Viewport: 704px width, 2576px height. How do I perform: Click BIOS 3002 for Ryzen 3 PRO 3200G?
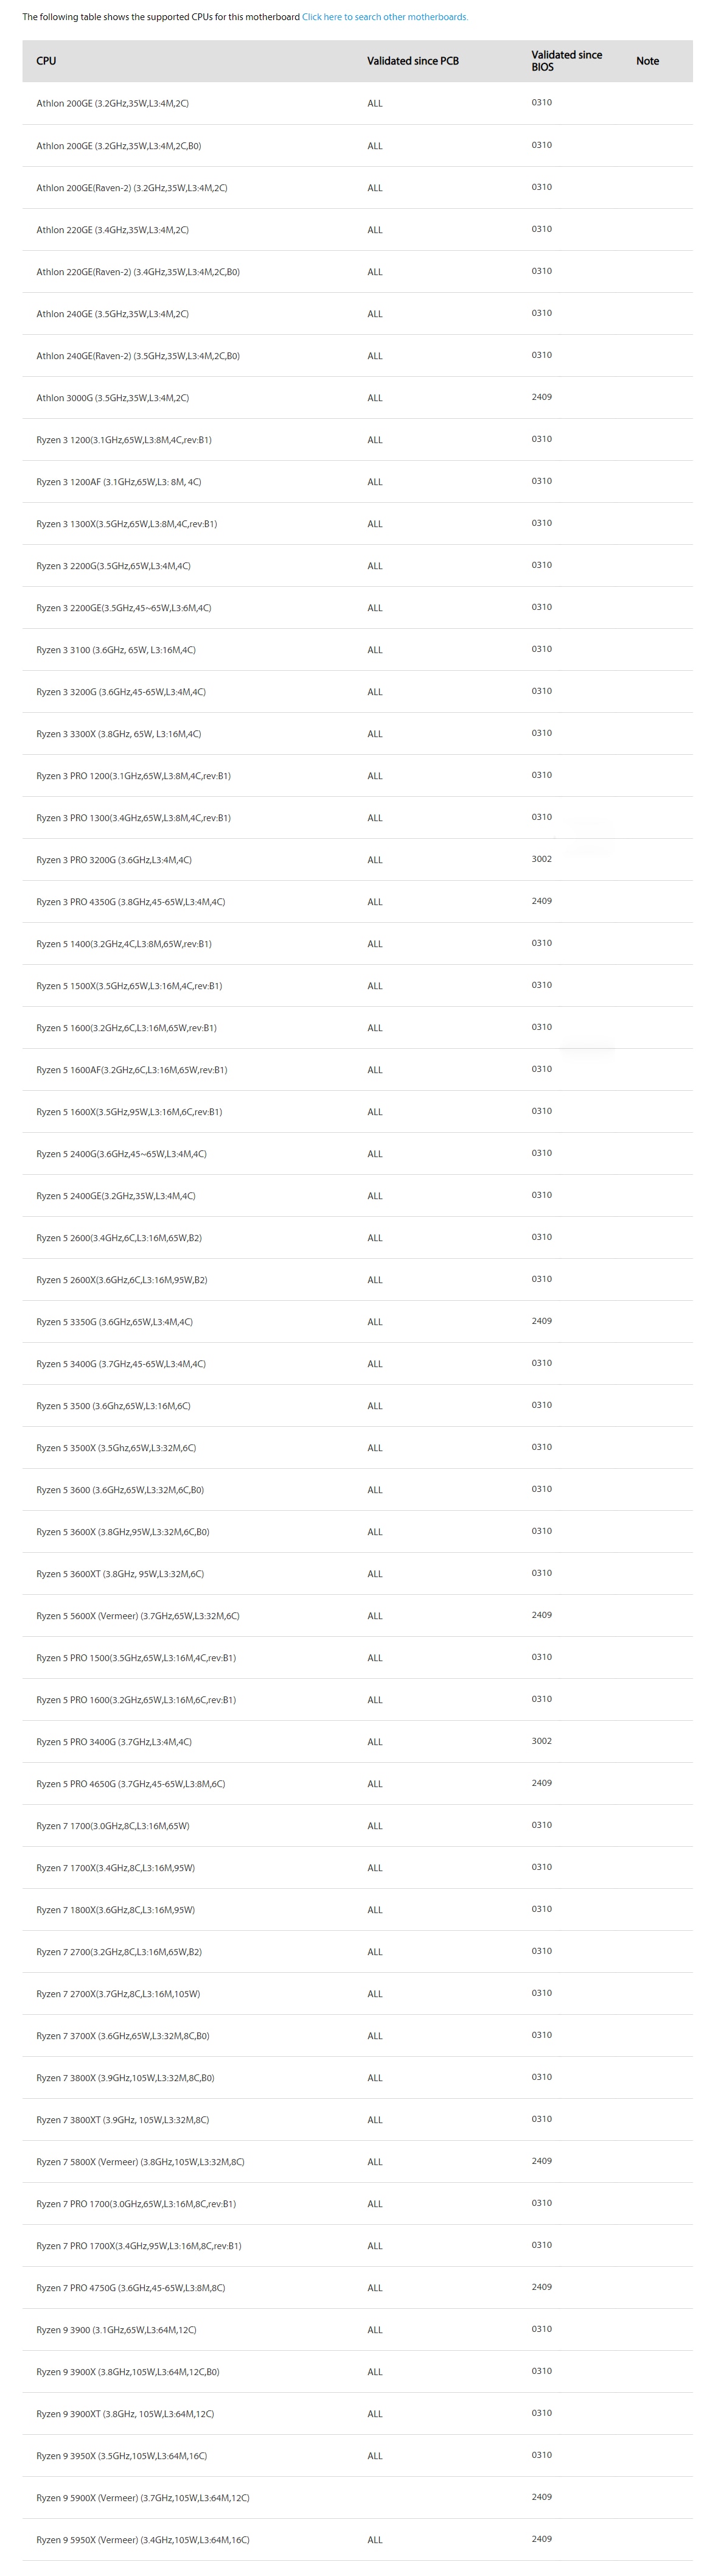click(541, 859)
